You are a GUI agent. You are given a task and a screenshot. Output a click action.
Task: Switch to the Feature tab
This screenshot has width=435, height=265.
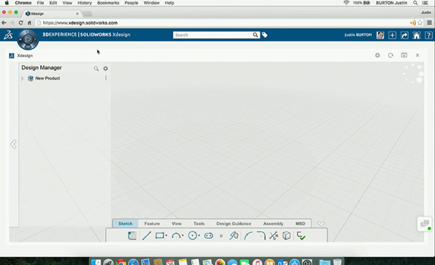(152, 223)
